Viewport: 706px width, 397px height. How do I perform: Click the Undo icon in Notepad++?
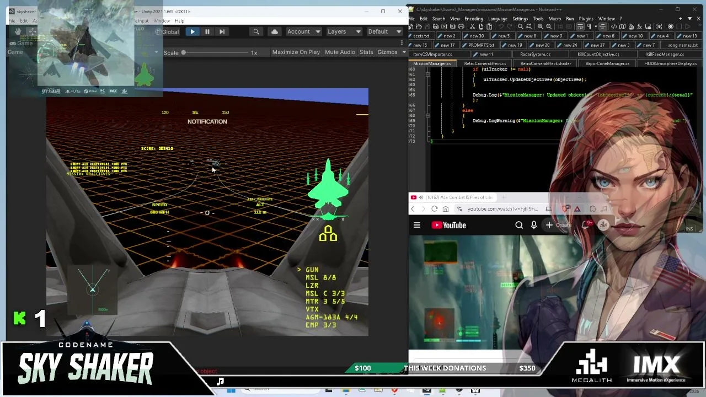[x=500, y=26]
